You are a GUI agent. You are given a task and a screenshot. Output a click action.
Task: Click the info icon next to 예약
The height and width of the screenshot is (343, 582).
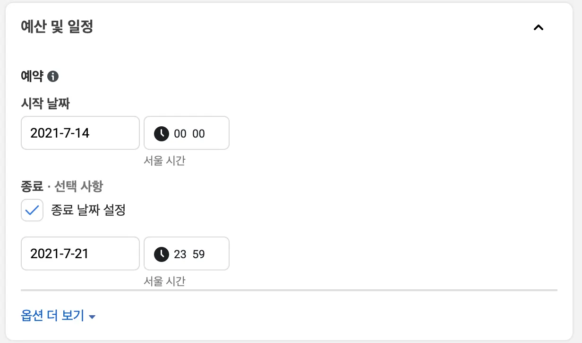[x=53, y=76]
